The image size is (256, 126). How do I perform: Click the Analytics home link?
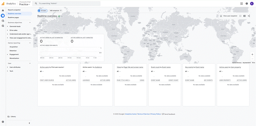pyautogui.click(x=131, y=114)
